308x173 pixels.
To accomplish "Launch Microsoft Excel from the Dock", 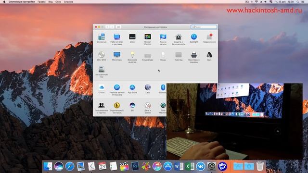I will click(190, 166).
